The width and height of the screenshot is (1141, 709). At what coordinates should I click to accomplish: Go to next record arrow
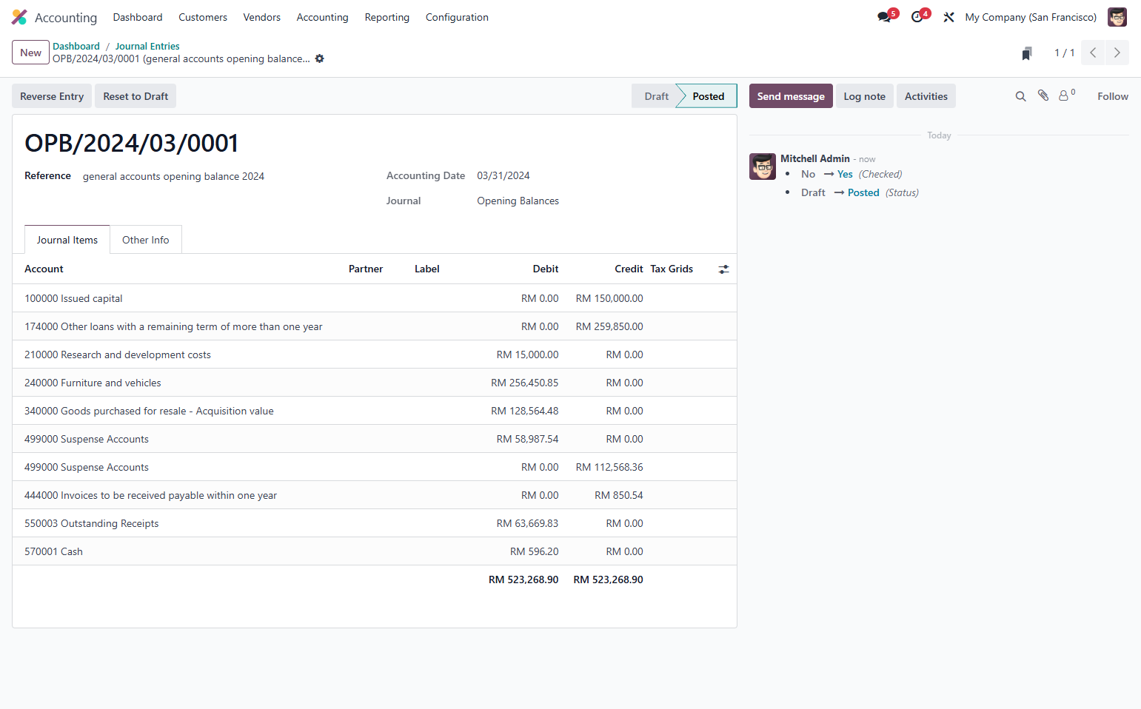pos(1117,53)
